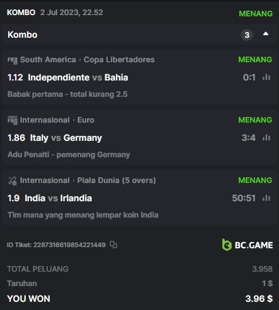
Task: Click FIFA icon beside South America
Action: point(13,60)
